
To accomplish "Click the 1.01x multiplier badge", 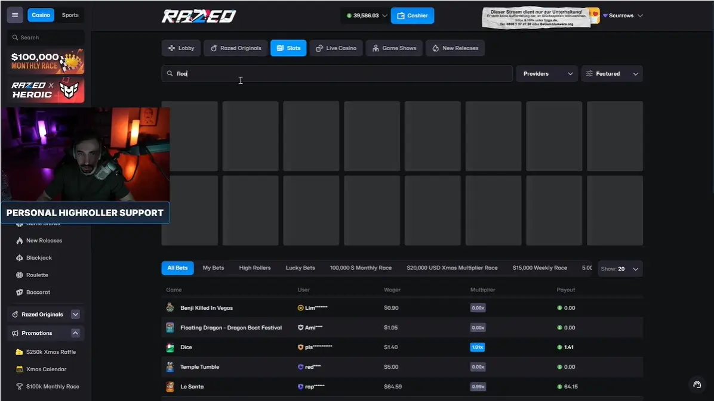I will [x=477, y=347].
